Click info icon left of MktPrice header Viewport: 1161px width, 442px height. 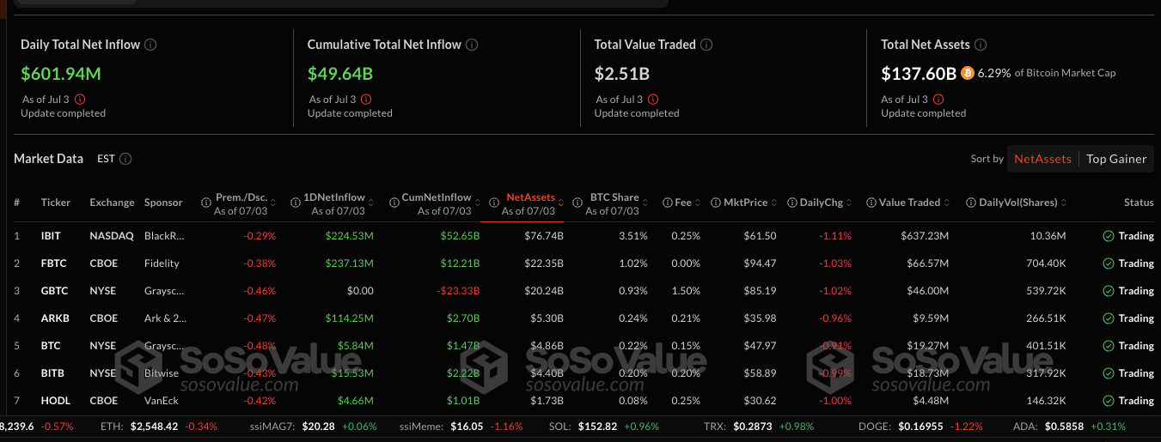pyautogui.click(x=716, y=203)
